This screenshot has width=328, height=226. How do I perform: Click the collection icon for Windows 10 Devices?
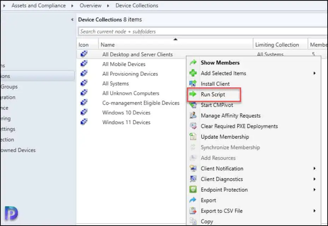[x=84, y=112]
